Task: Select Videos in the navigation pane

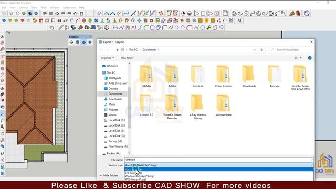Action: coord(112,115)
